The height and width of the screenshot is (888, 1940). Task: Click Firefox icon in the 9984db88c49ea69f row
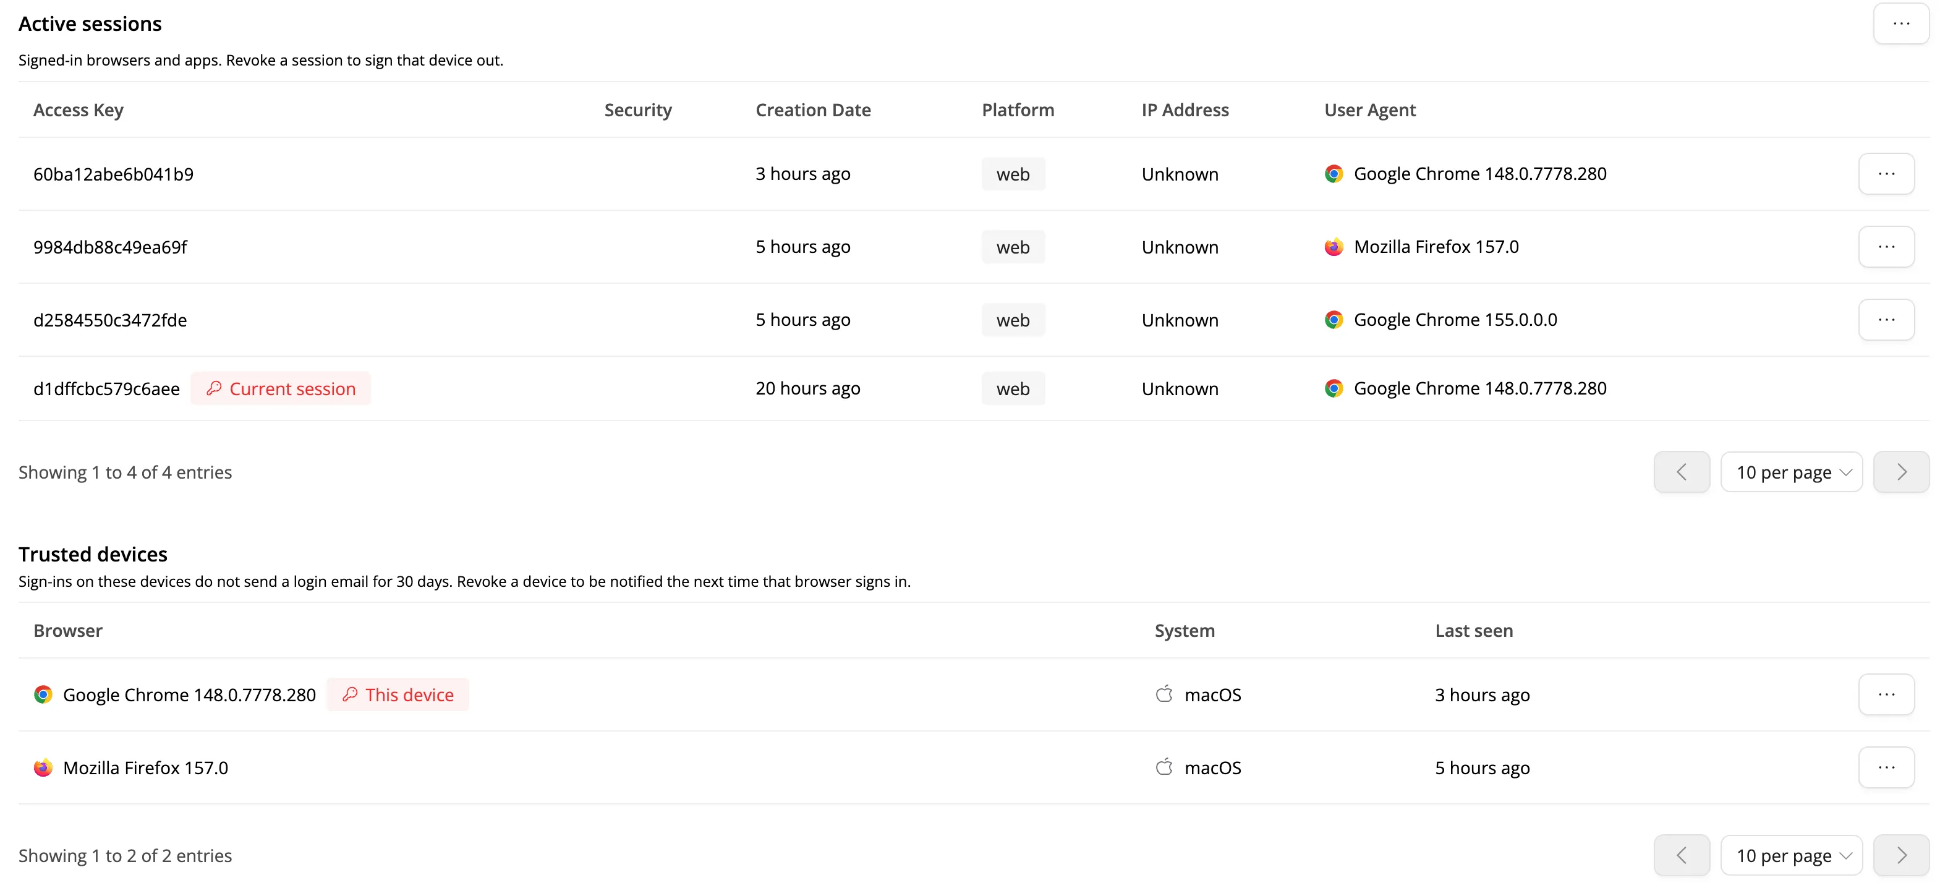pyautogui.click(x=1334, y=247)
